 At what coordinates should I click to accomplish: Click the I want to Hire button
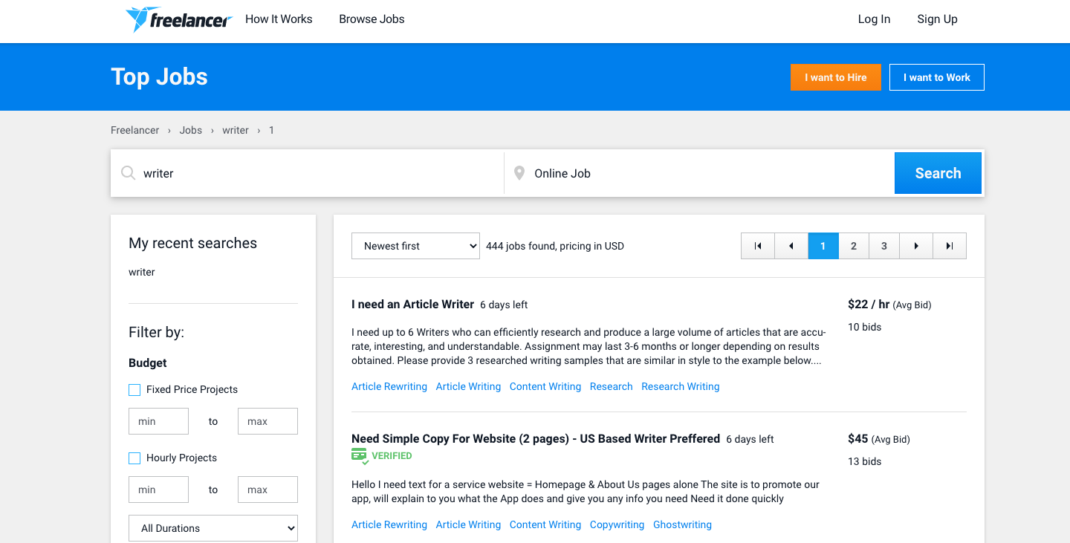tap(836, 77)
